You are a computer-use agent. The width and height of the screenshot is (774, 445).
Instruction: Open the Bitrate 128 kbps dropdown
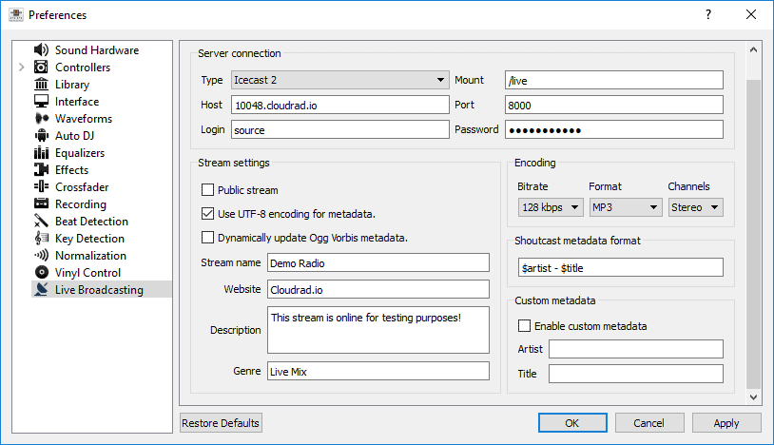point(551,207)
